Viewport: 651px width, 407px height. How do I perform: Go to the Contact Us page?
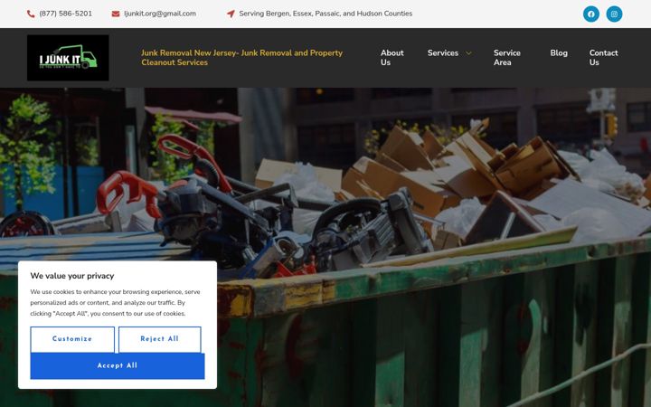[x=603, y=58]
